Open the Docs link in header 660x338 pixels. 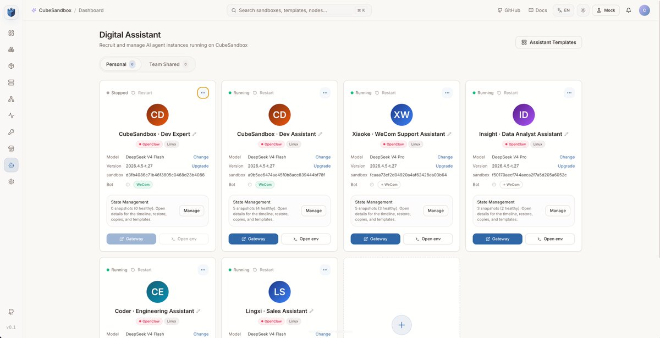537,10
